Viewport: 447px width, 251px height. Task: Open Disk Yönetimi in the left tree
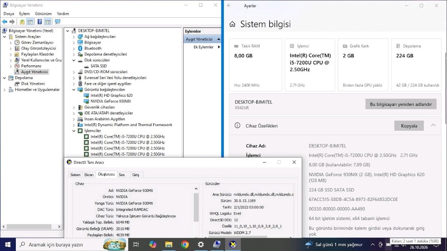click(x=33, y=84)
